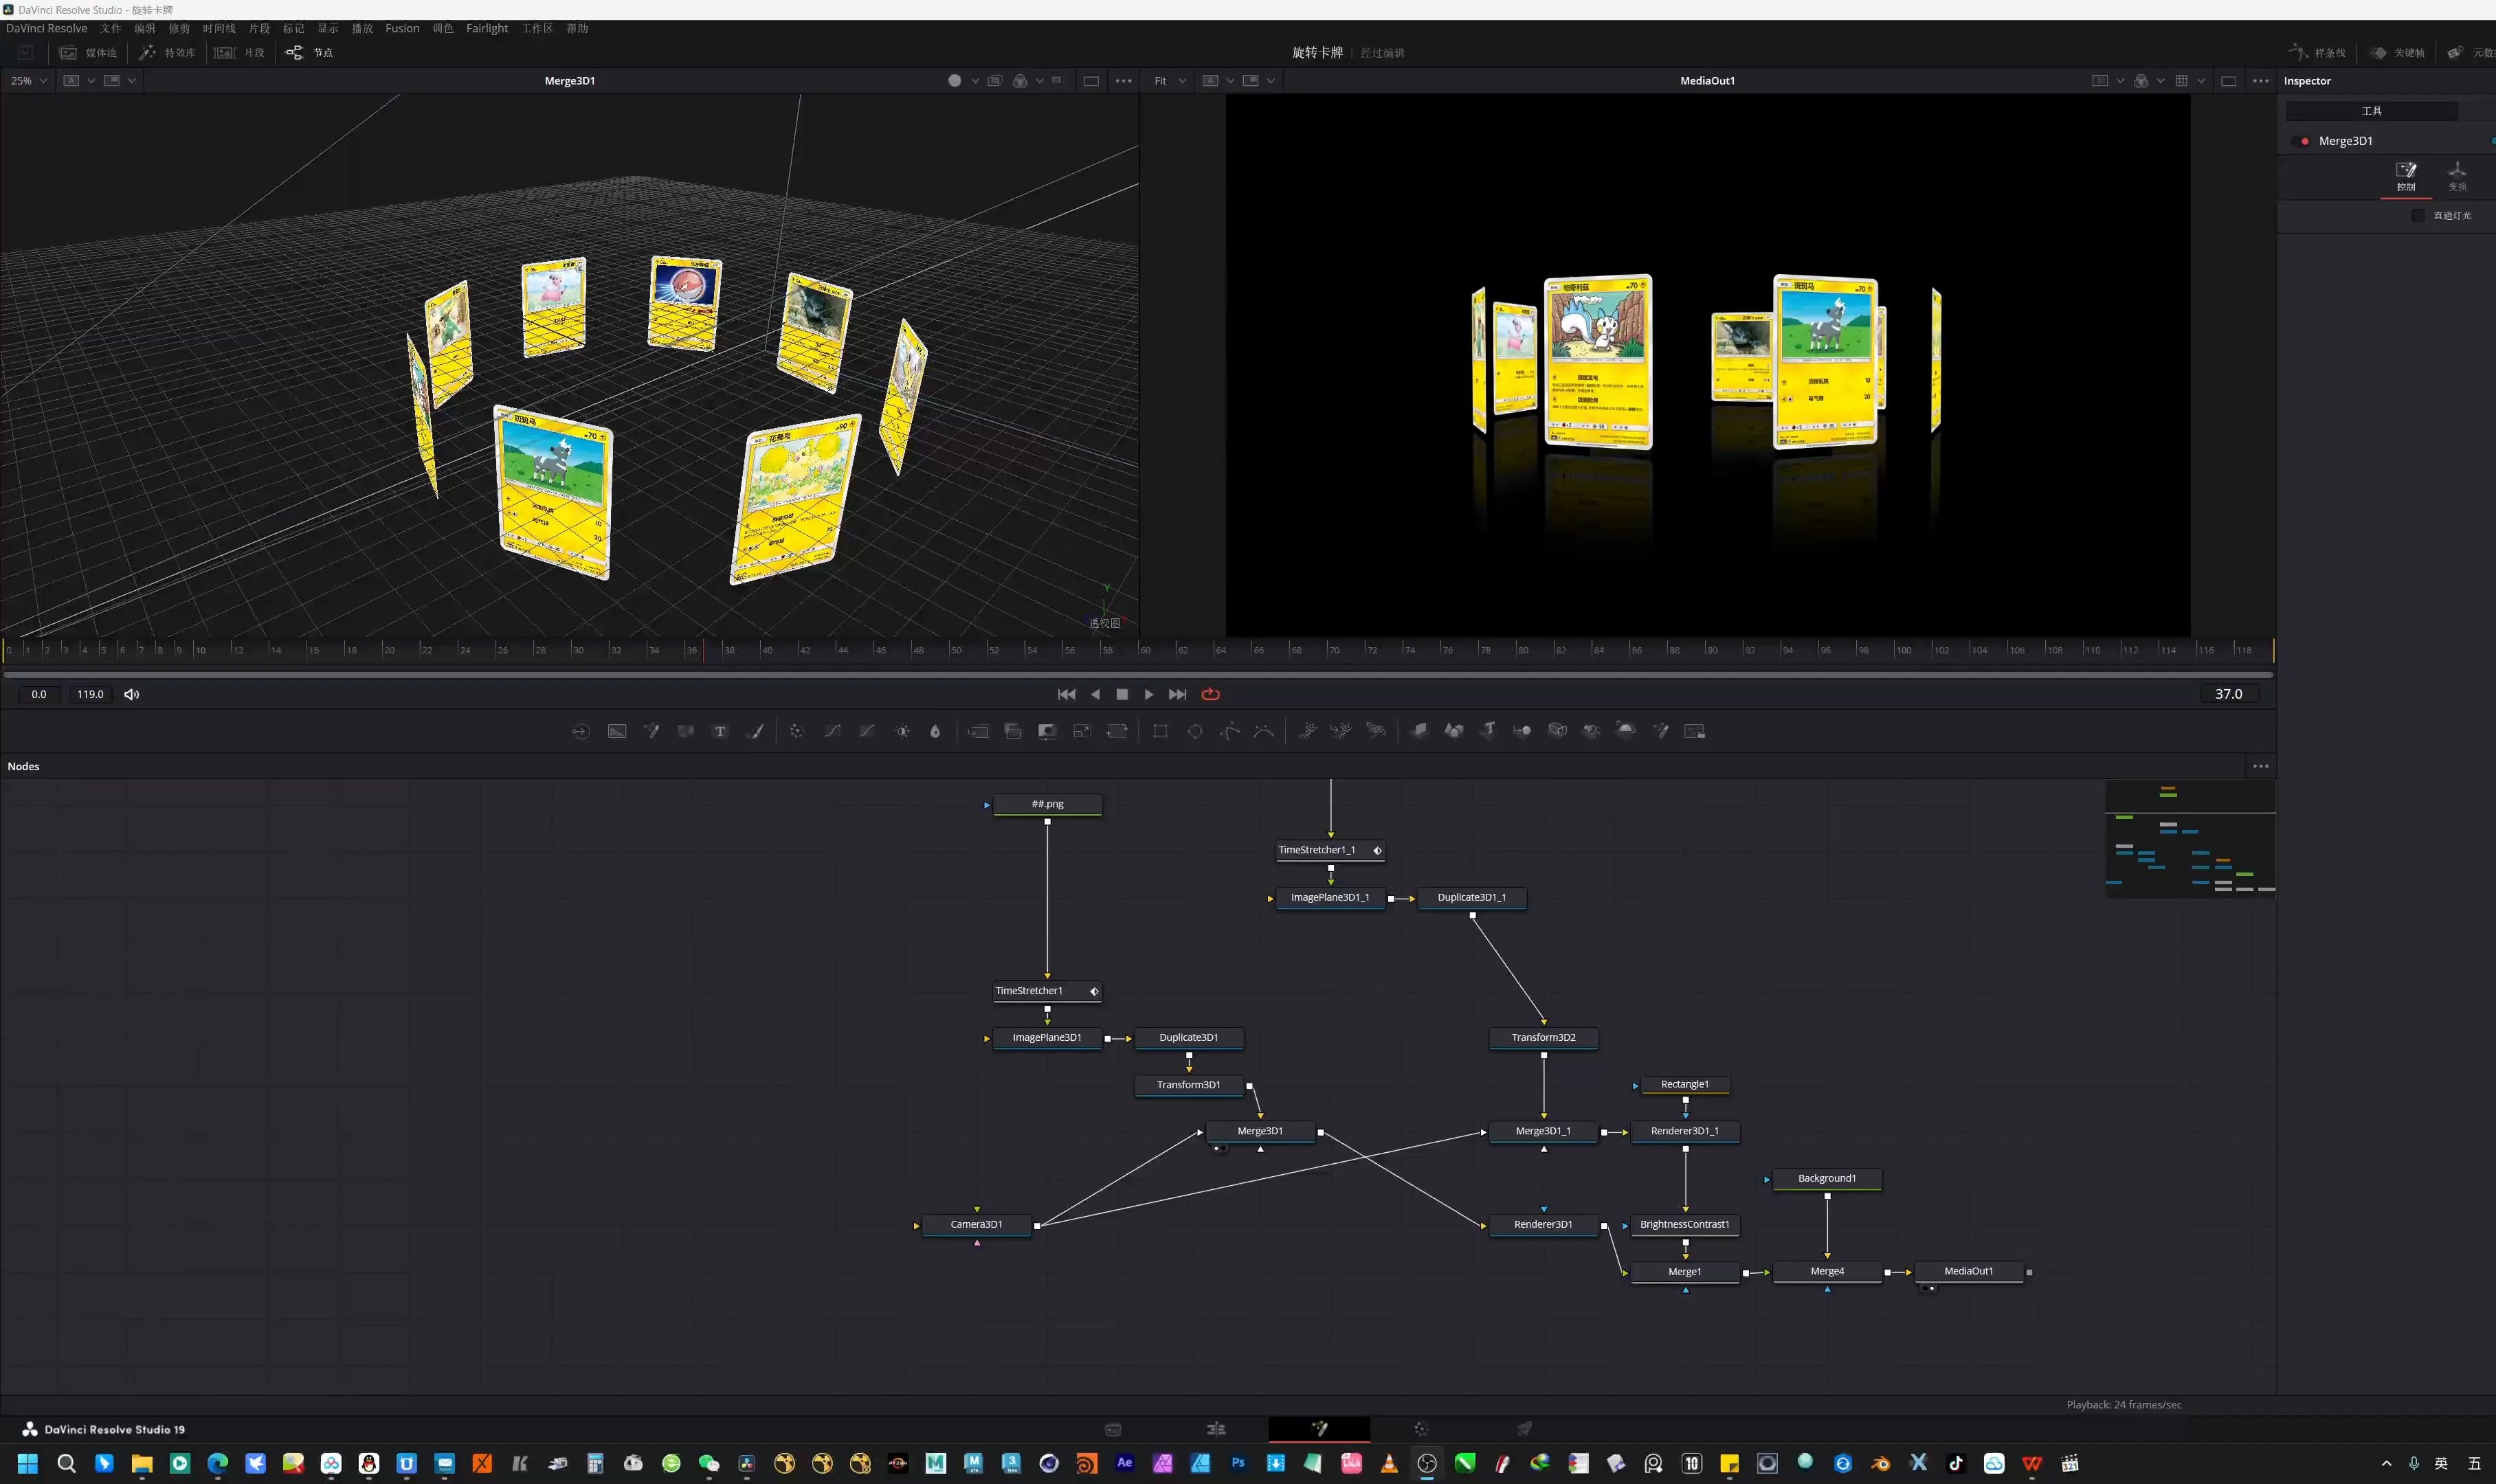Select the Text+ tool in toolbar
Viewport: 2496px width, 1484px height.
[x=720, y=731]
